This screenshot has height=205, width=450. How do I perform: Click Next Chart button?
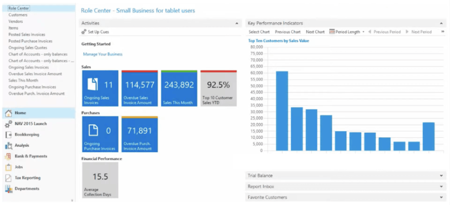click(315, 32)
